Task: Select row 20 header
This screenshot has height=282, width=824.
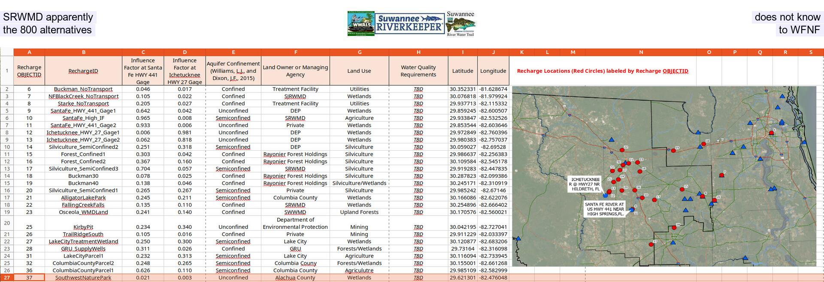Action: click(7, 223)
